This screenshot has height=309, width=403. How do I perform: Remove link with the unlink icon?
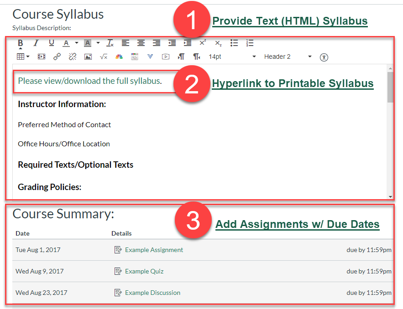point(72,57)
